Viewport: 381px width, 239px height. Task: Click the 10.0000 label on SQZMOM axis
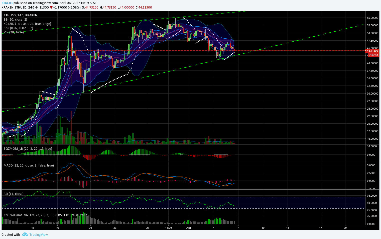(372, 146)
